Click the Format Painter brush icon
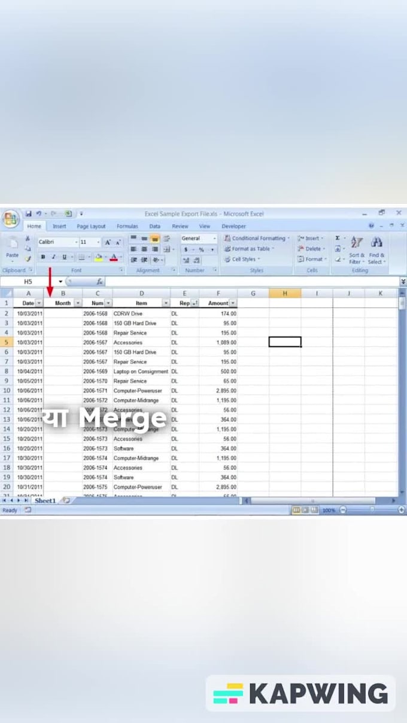The width and height of the screenshot is (407, 723). tap(28, 259)
